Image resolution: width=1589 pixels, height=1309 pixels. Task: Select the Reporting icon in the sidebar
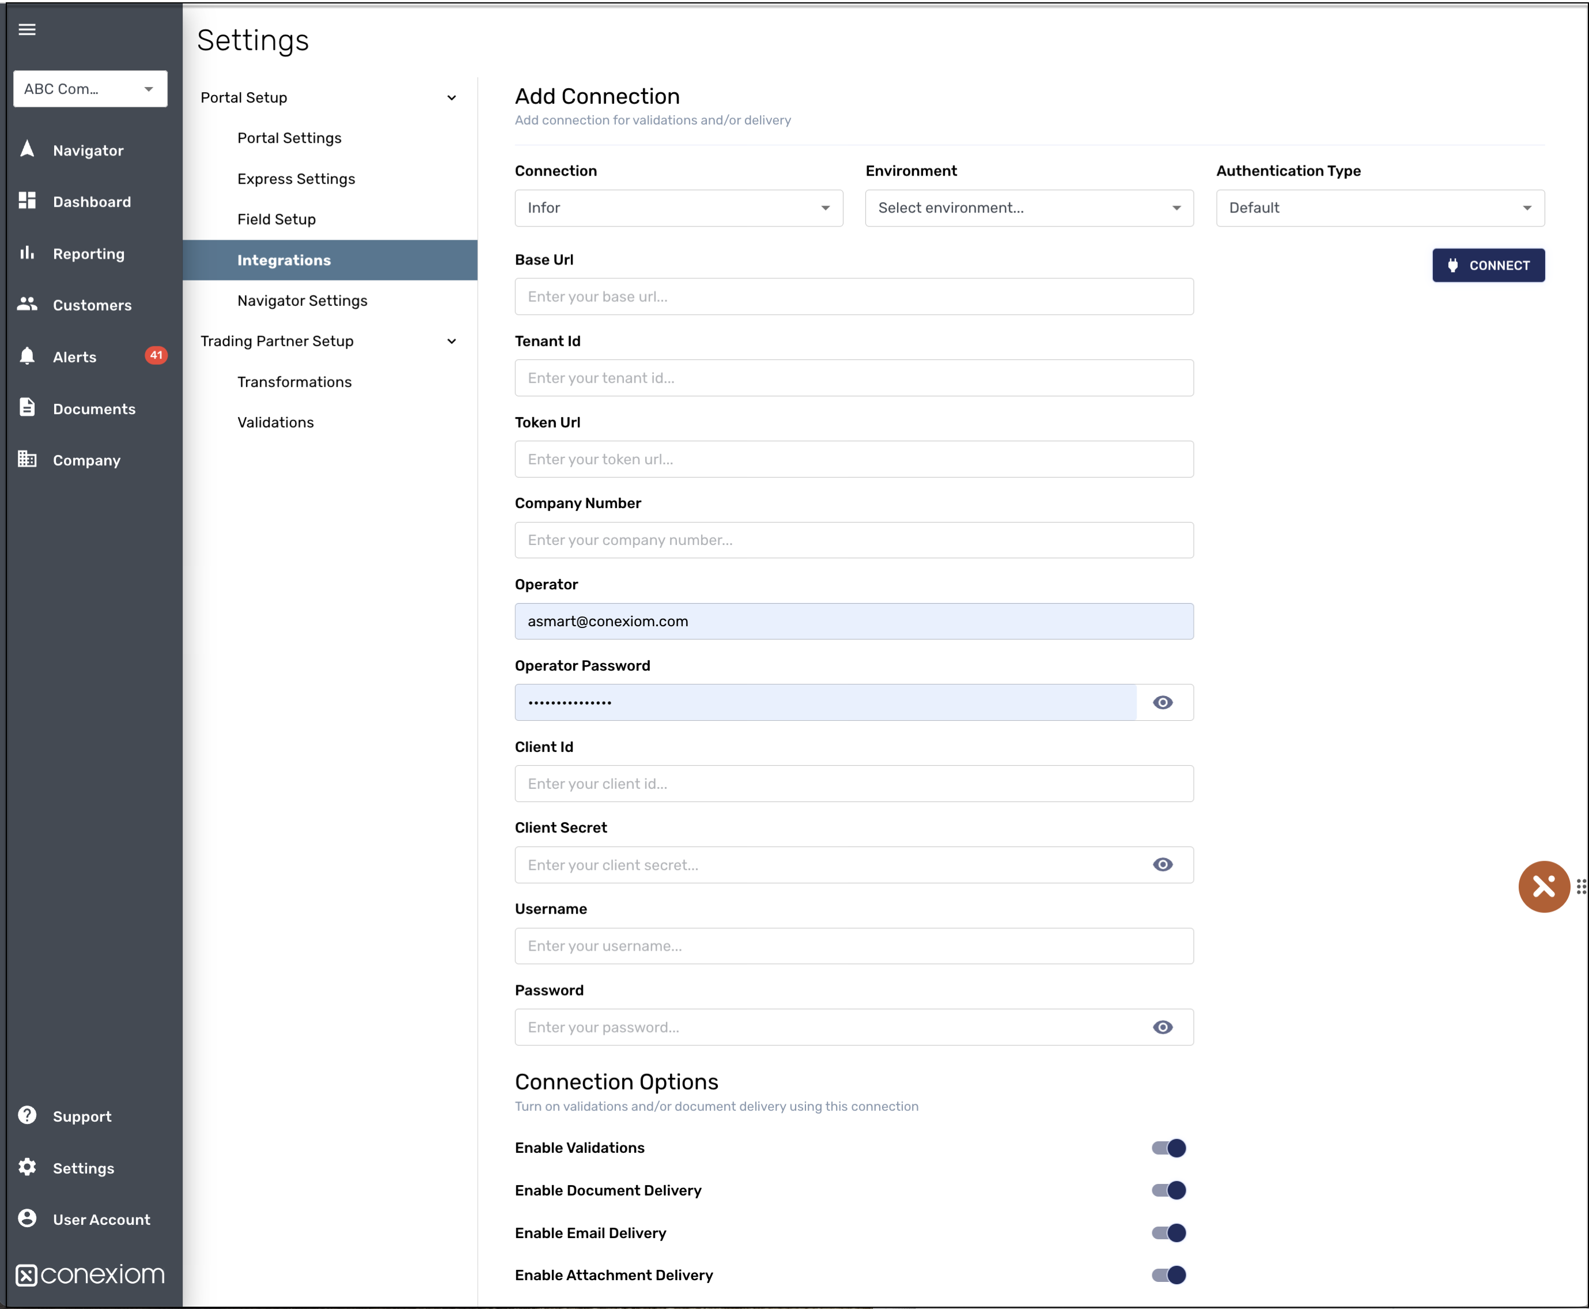(x=88, y=254)
